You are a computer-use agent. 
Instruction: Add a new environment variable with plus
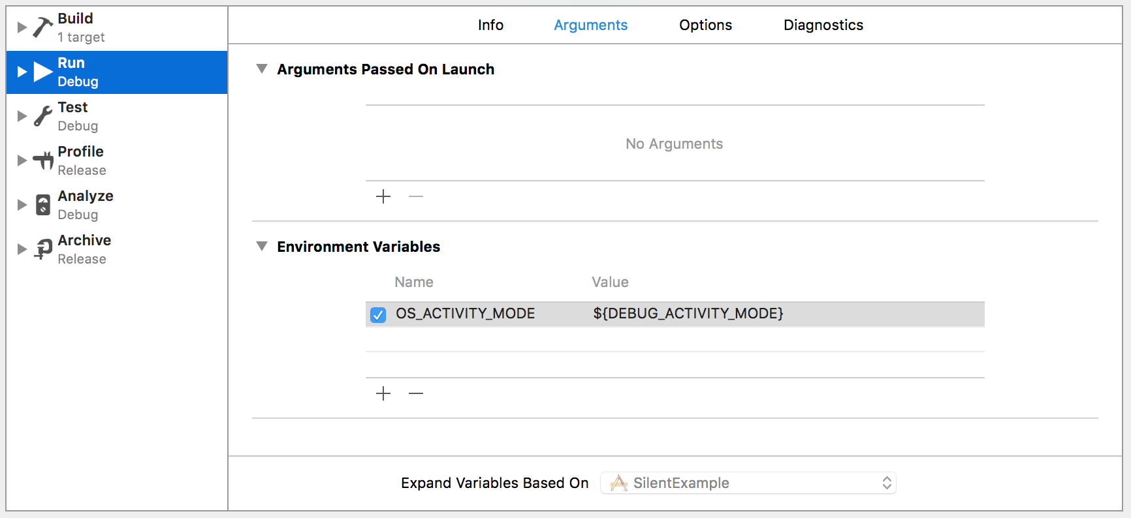point(383,393)
